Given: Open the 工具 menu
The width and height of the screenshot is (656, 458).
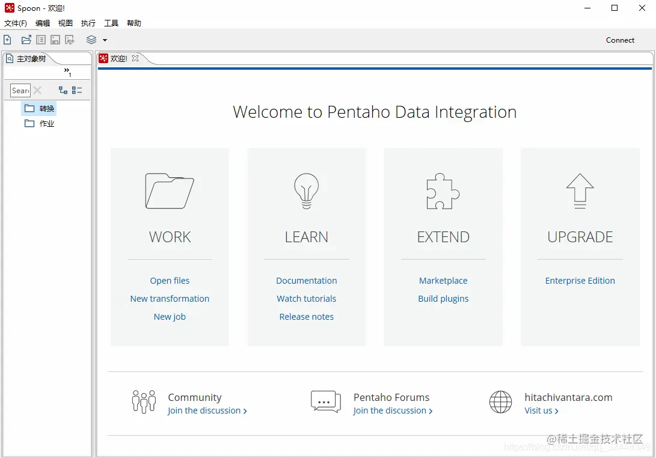Looking at the screenshot, I should pyautogui.click(x=111, y=23).
